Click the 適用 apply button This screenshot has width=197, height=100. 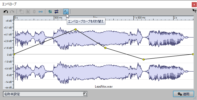[184, 94]
